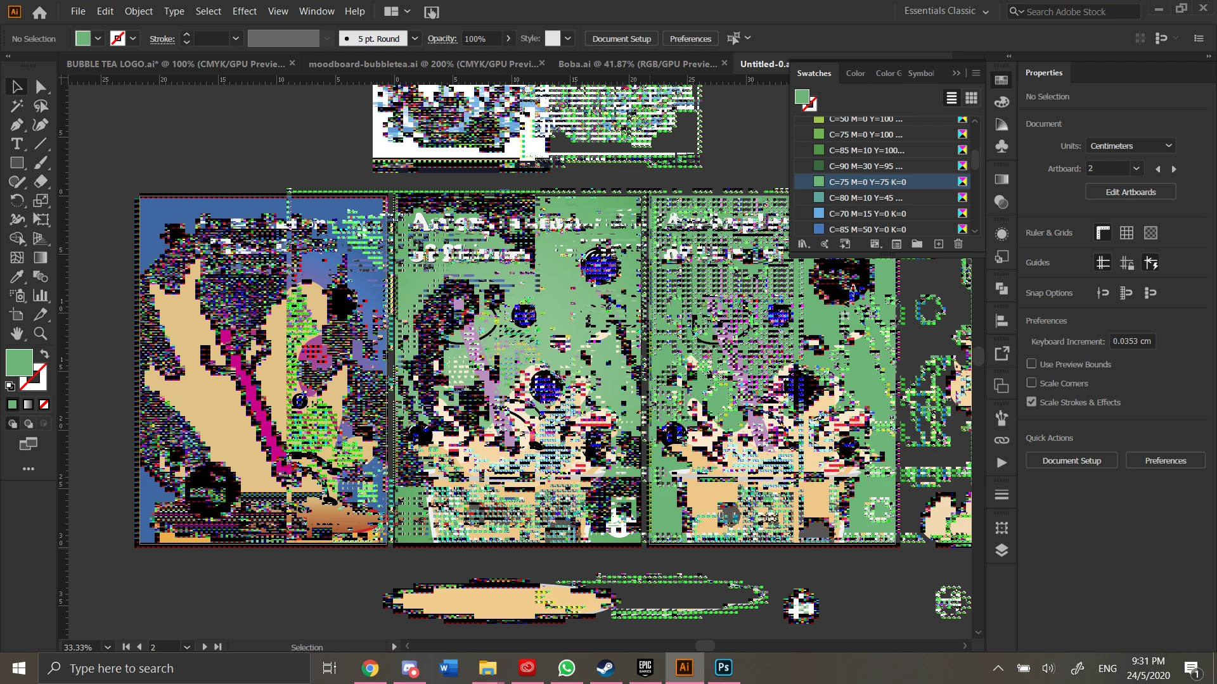Select the Magic Wand tool
The width and height of the screenshot is (1217, 684).
(16, 106)
